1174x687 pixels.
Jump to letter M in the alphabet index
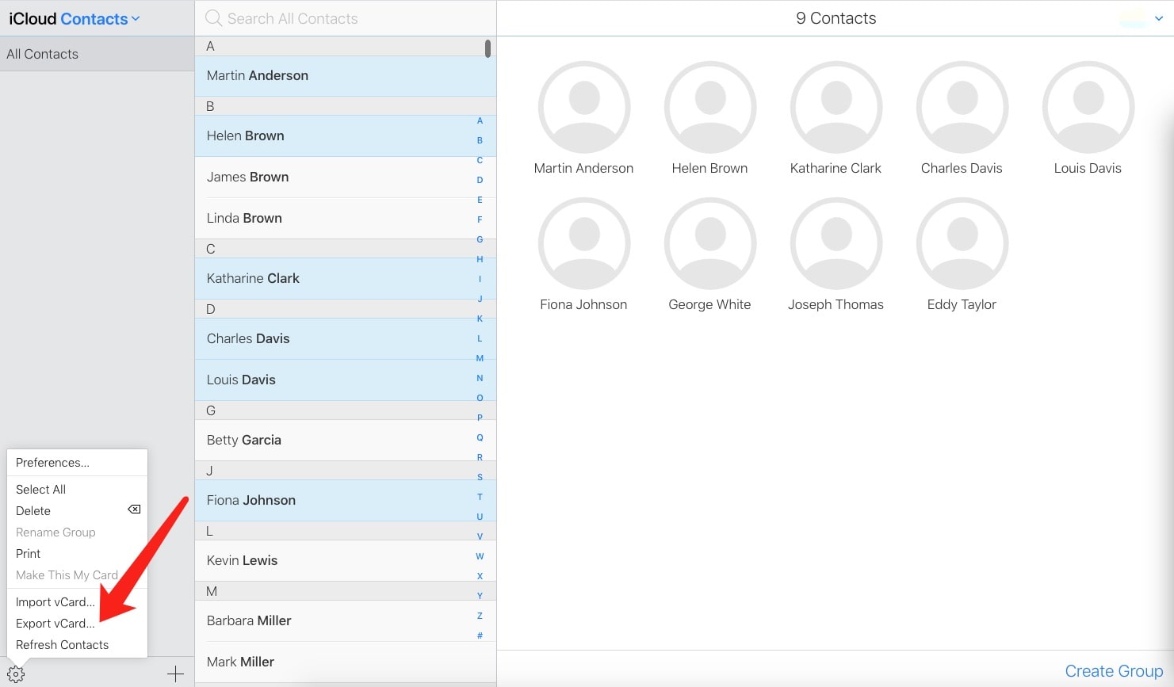479,357
